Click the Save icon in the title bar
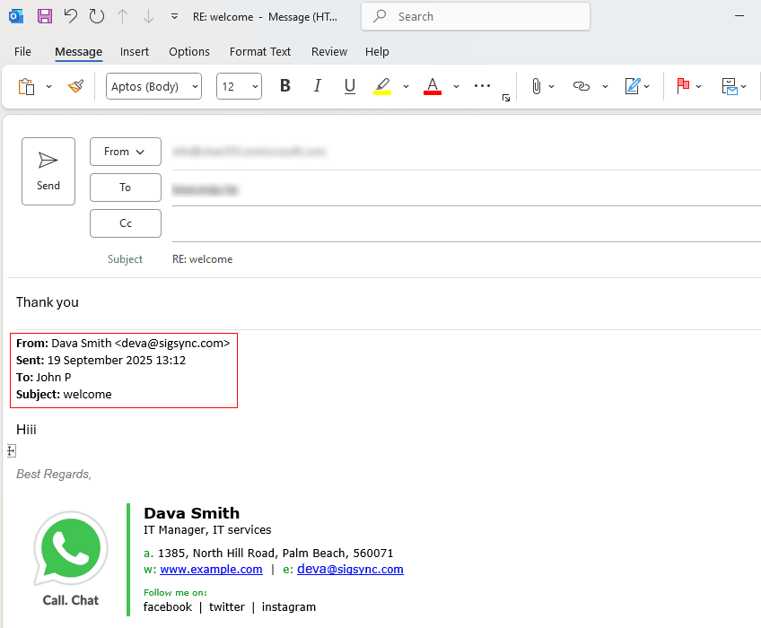The height and width of the screenshot is (628, 761). point(44,16)
